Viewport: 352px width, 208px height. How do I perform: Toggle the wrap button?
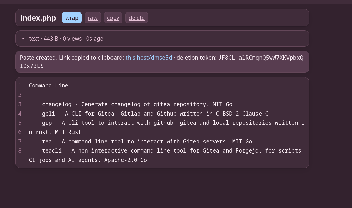click(x=72, y=18)
